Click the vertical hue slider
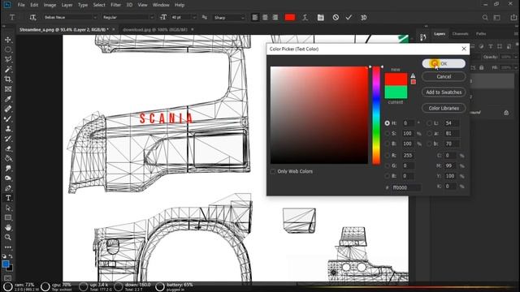520x292 pixels. pos(376,115)
